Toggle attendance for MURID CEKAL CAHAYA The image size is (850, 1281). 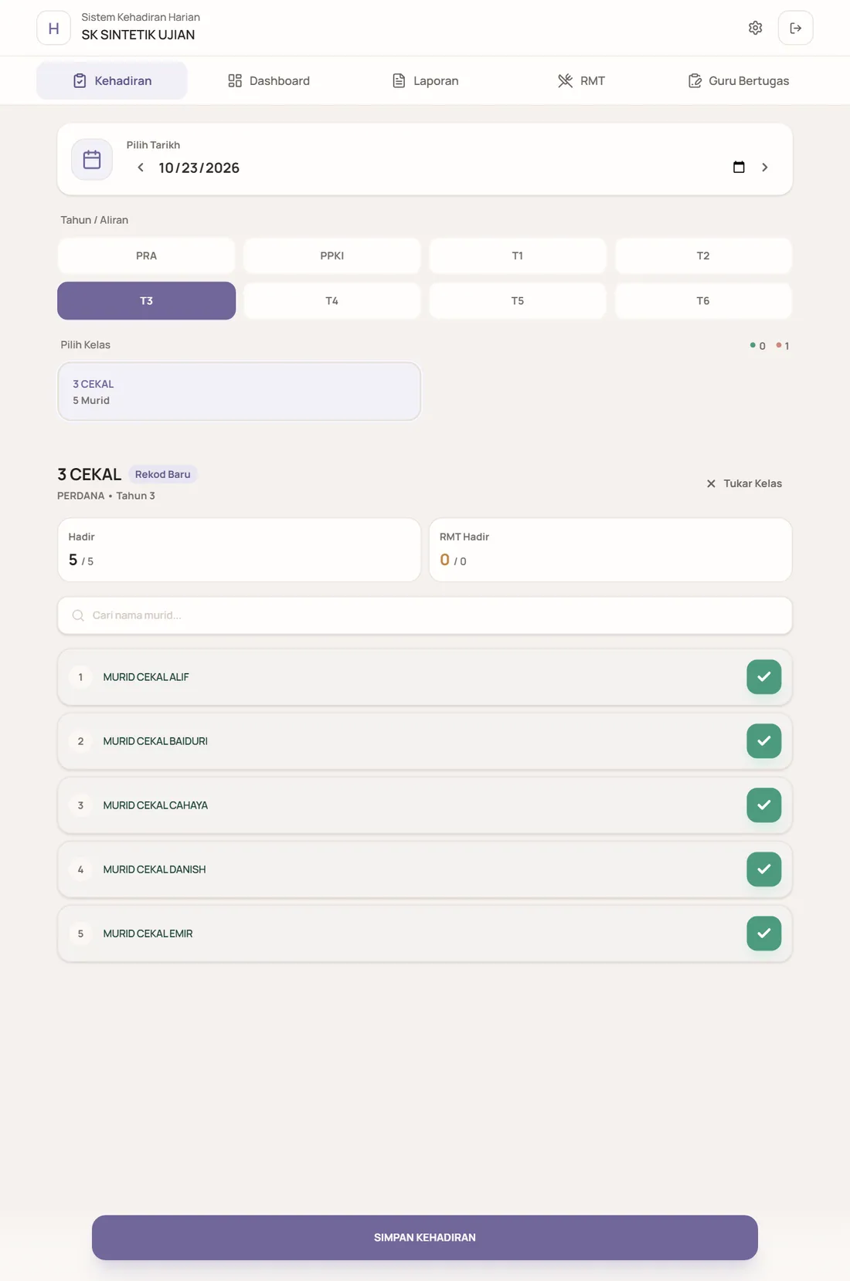(763, 805)
